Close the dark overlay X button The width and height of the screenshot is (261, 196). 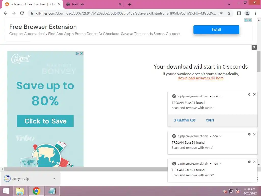click(254, 47)
